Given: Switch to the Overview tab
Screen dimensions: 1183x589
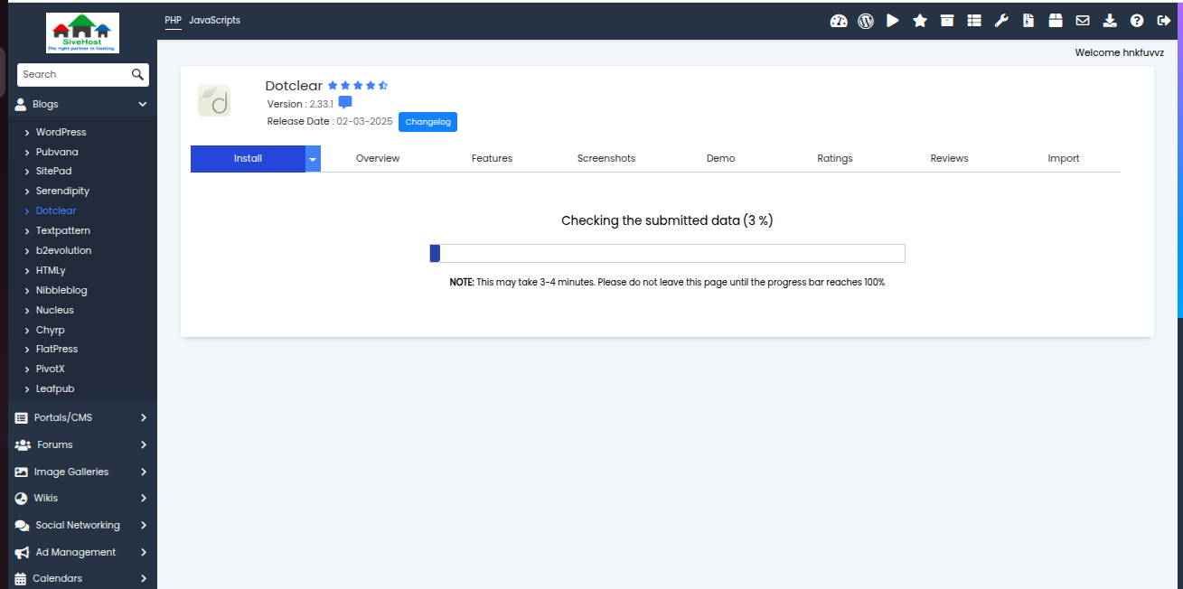Looking at the screenshot, I should (x=378, y=159).
